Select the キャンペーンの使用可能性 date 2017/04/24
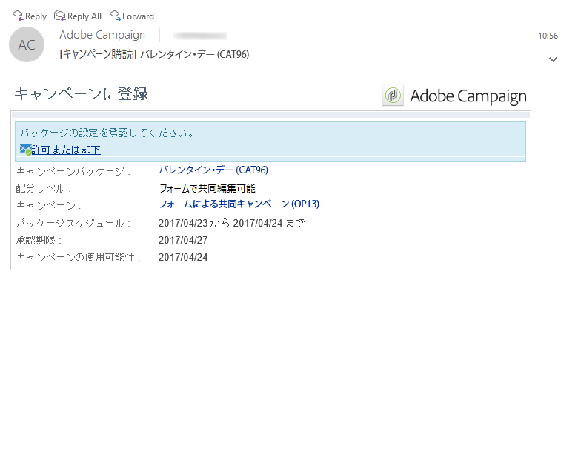 click(x=183, y=257)
